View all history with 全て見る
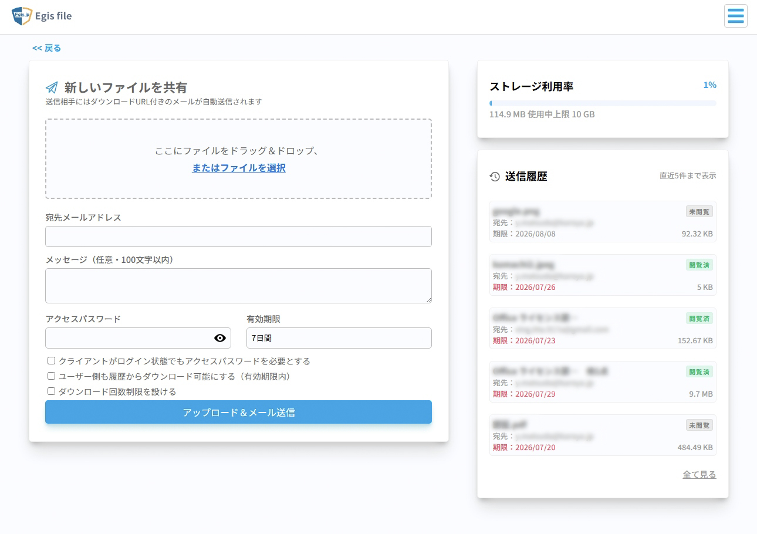 point(699,474)
